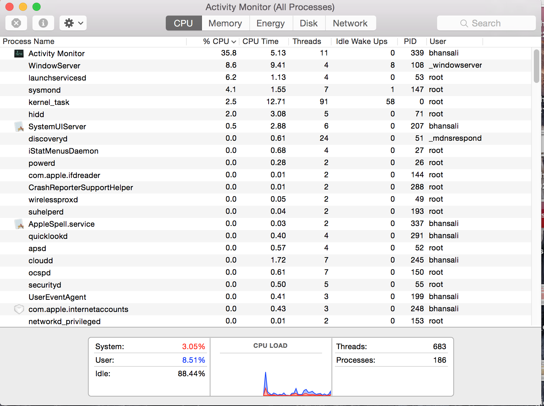Click discoveryd thread count 24
This screenshot has width=544, height=406.
tap(324, 138)
